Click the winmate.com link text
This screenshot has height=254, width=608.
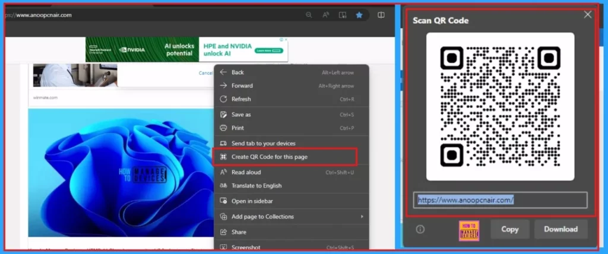point(45,98)
